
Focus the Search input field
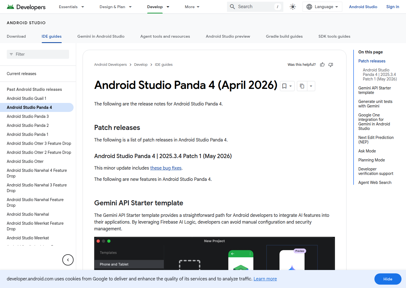coord(255,7)
